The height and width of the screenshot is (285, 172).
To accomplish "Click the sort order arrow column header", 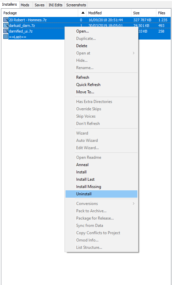I will click(82, 13).
